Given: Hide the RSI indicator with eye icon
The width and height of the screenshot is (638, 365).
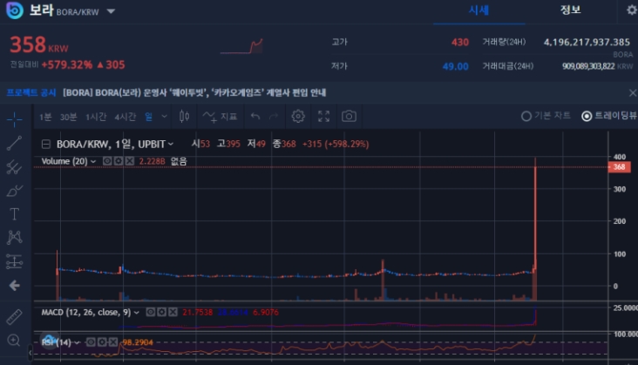Looking at the screenshot, I should (91, 342).
